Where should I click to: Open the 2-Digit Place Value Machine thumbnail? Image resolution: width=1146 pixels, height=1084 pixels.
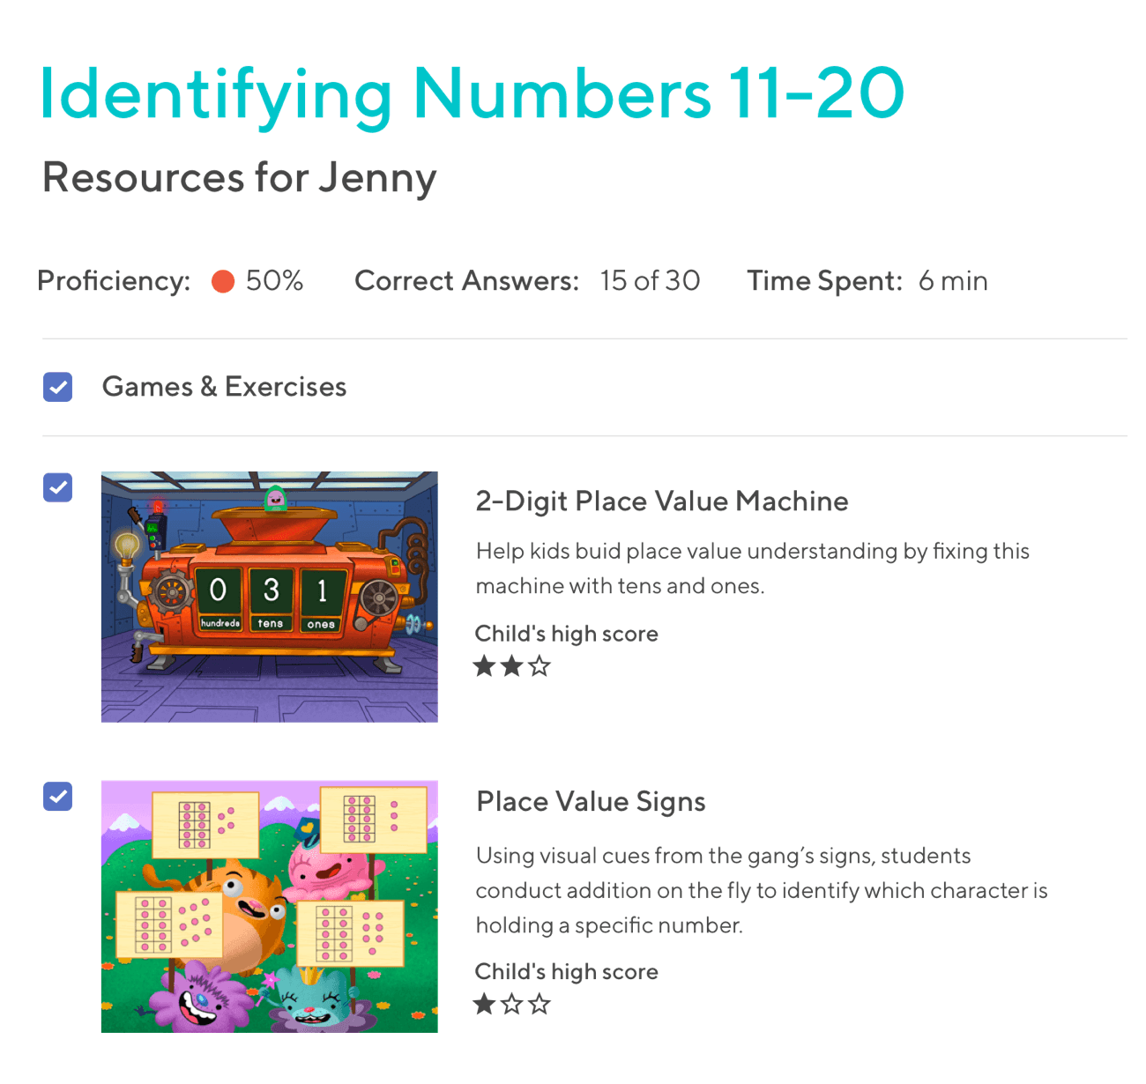pyautogui.click(x=269, y=597)
